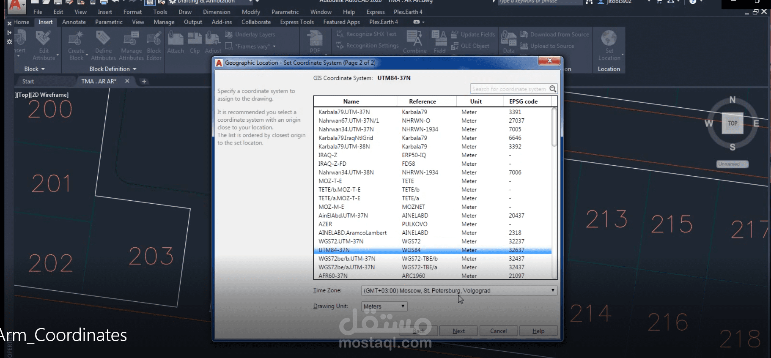771x358 pixels.
Task: Select the AZER coordinate system row
Action: click(x=433, y=224)
